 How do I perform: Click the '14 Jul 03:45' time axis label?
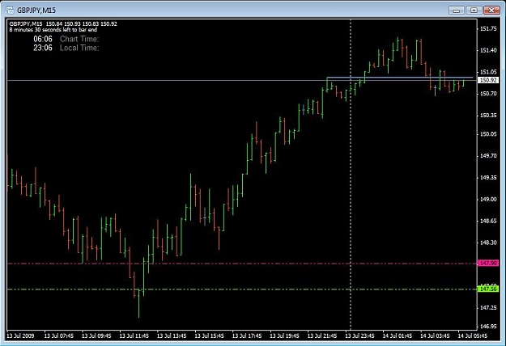pos(435,335)
